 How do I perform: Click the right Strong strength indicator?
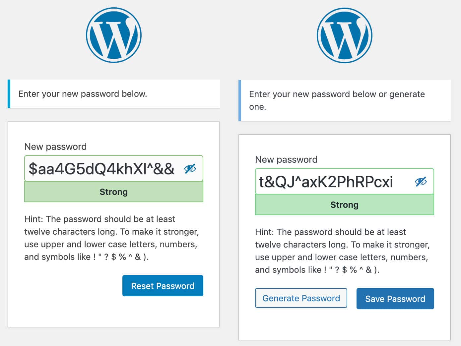[x=344, y=204]
